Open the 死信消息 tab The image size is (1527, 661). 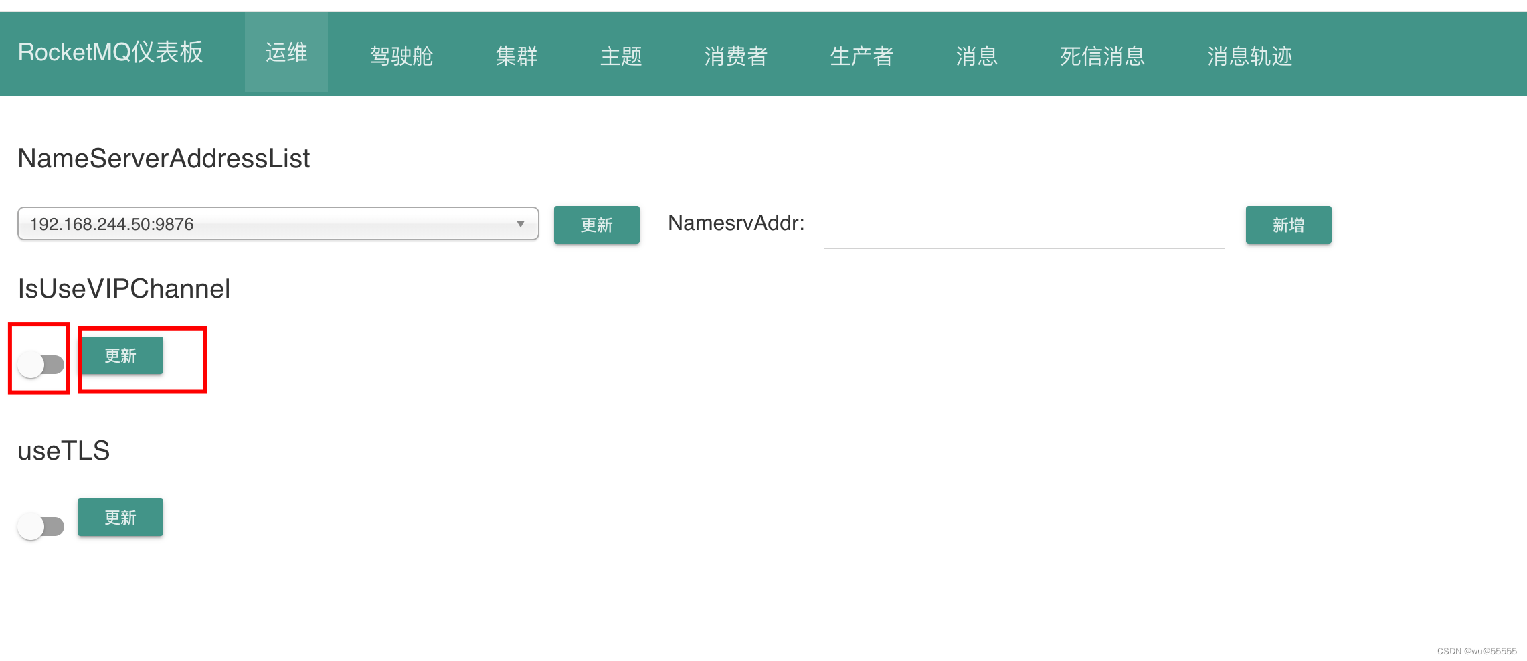tap(1101, 56)
